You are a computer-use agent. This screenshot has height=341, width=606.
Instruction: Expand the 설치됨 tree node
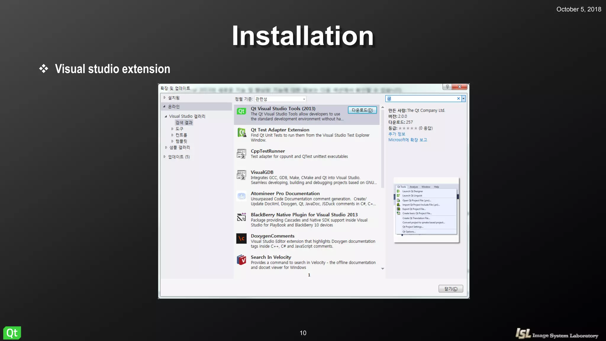(x=165, y=98)
